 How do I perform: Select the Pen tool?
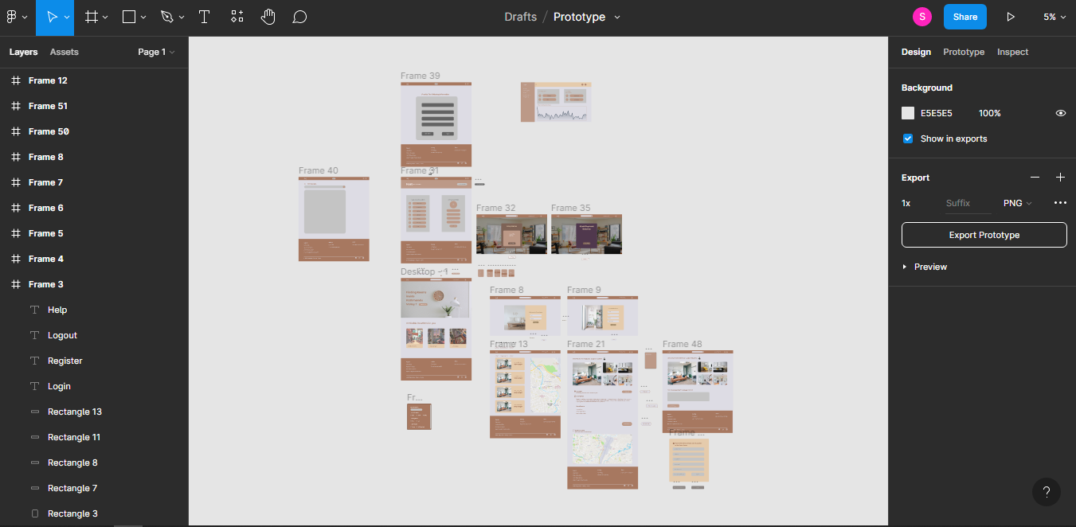coord(166,17)
